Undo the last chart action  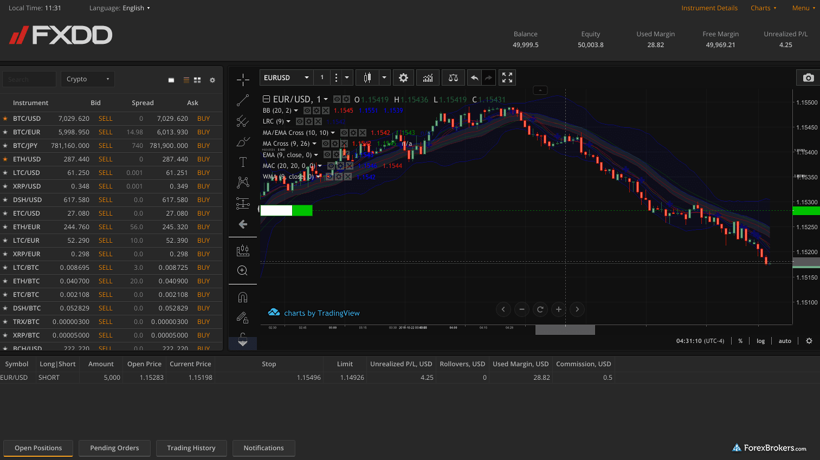pos(474,78)
